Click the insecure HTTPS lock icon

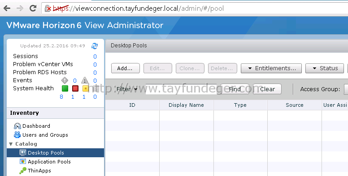[x=48, y=8]
